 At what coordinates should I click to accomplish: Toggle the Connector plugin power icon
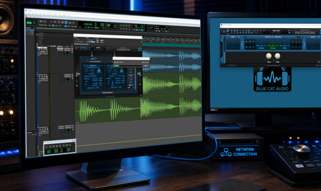tap(76, 48)
